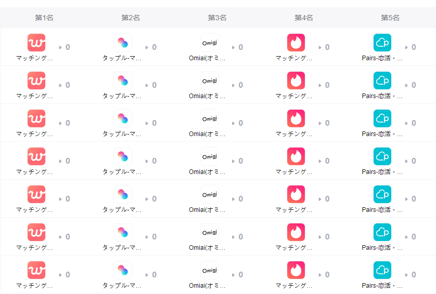The height and width of the screenshot is (294, 436).
Task: Click the 第1名 マッチング… label in the sixth row
Action: [34, 248]
